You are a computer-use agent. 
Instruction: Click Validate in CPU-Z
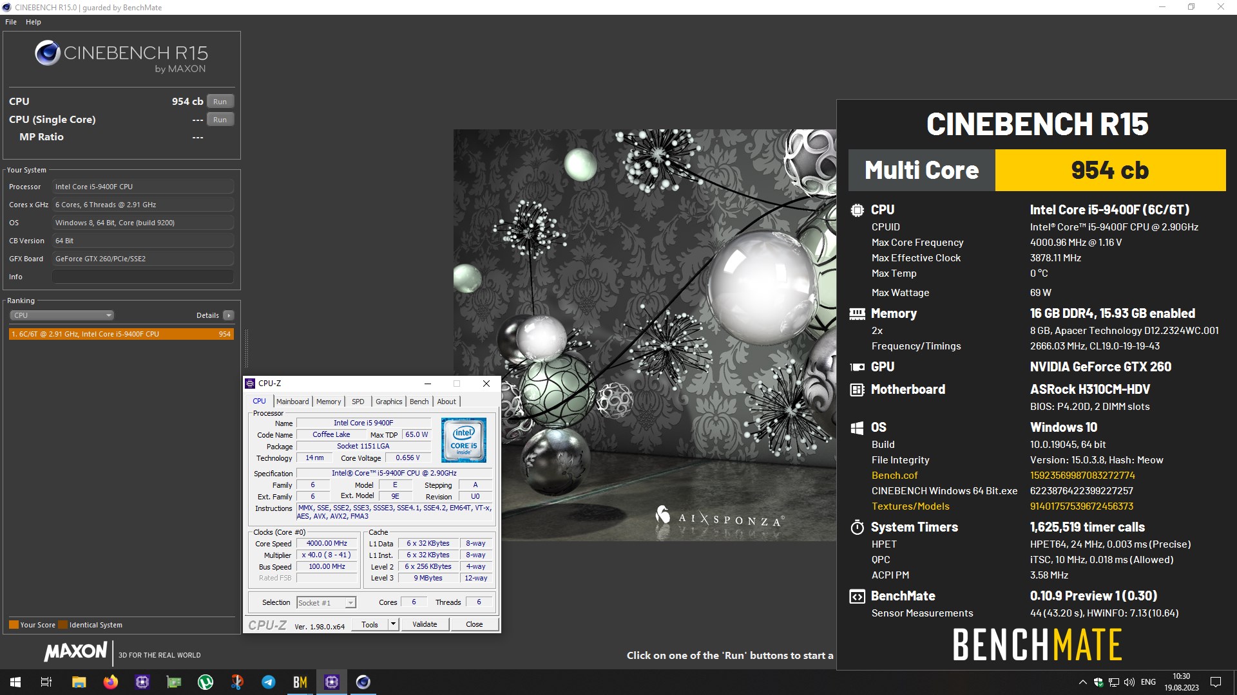point(425,624)
